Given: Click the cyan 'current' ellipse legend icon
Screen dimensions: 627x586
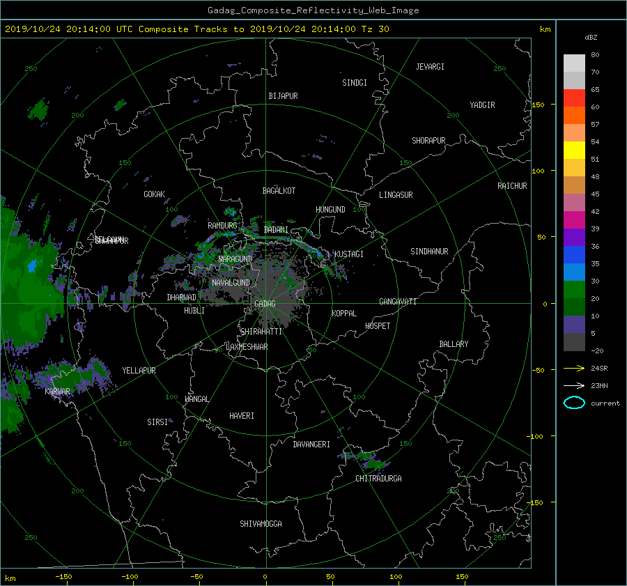Looking at the screenshot, I should [574, 403].
